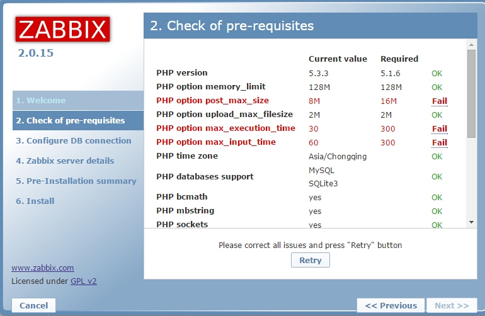Open the GPL v2 license link

(84, 281)
